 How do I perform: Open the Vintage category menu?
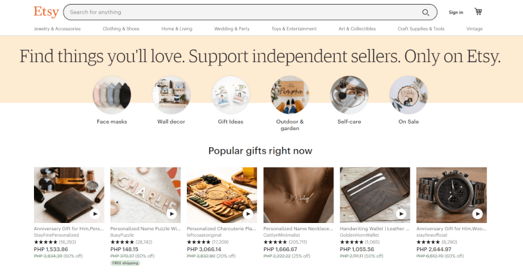click(475, 29)
